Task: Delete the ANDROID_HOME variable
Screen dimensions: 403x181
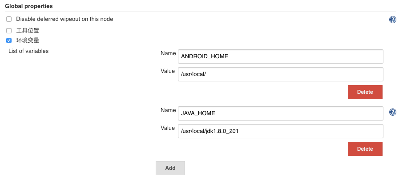Action: click(x=365, y=92)
